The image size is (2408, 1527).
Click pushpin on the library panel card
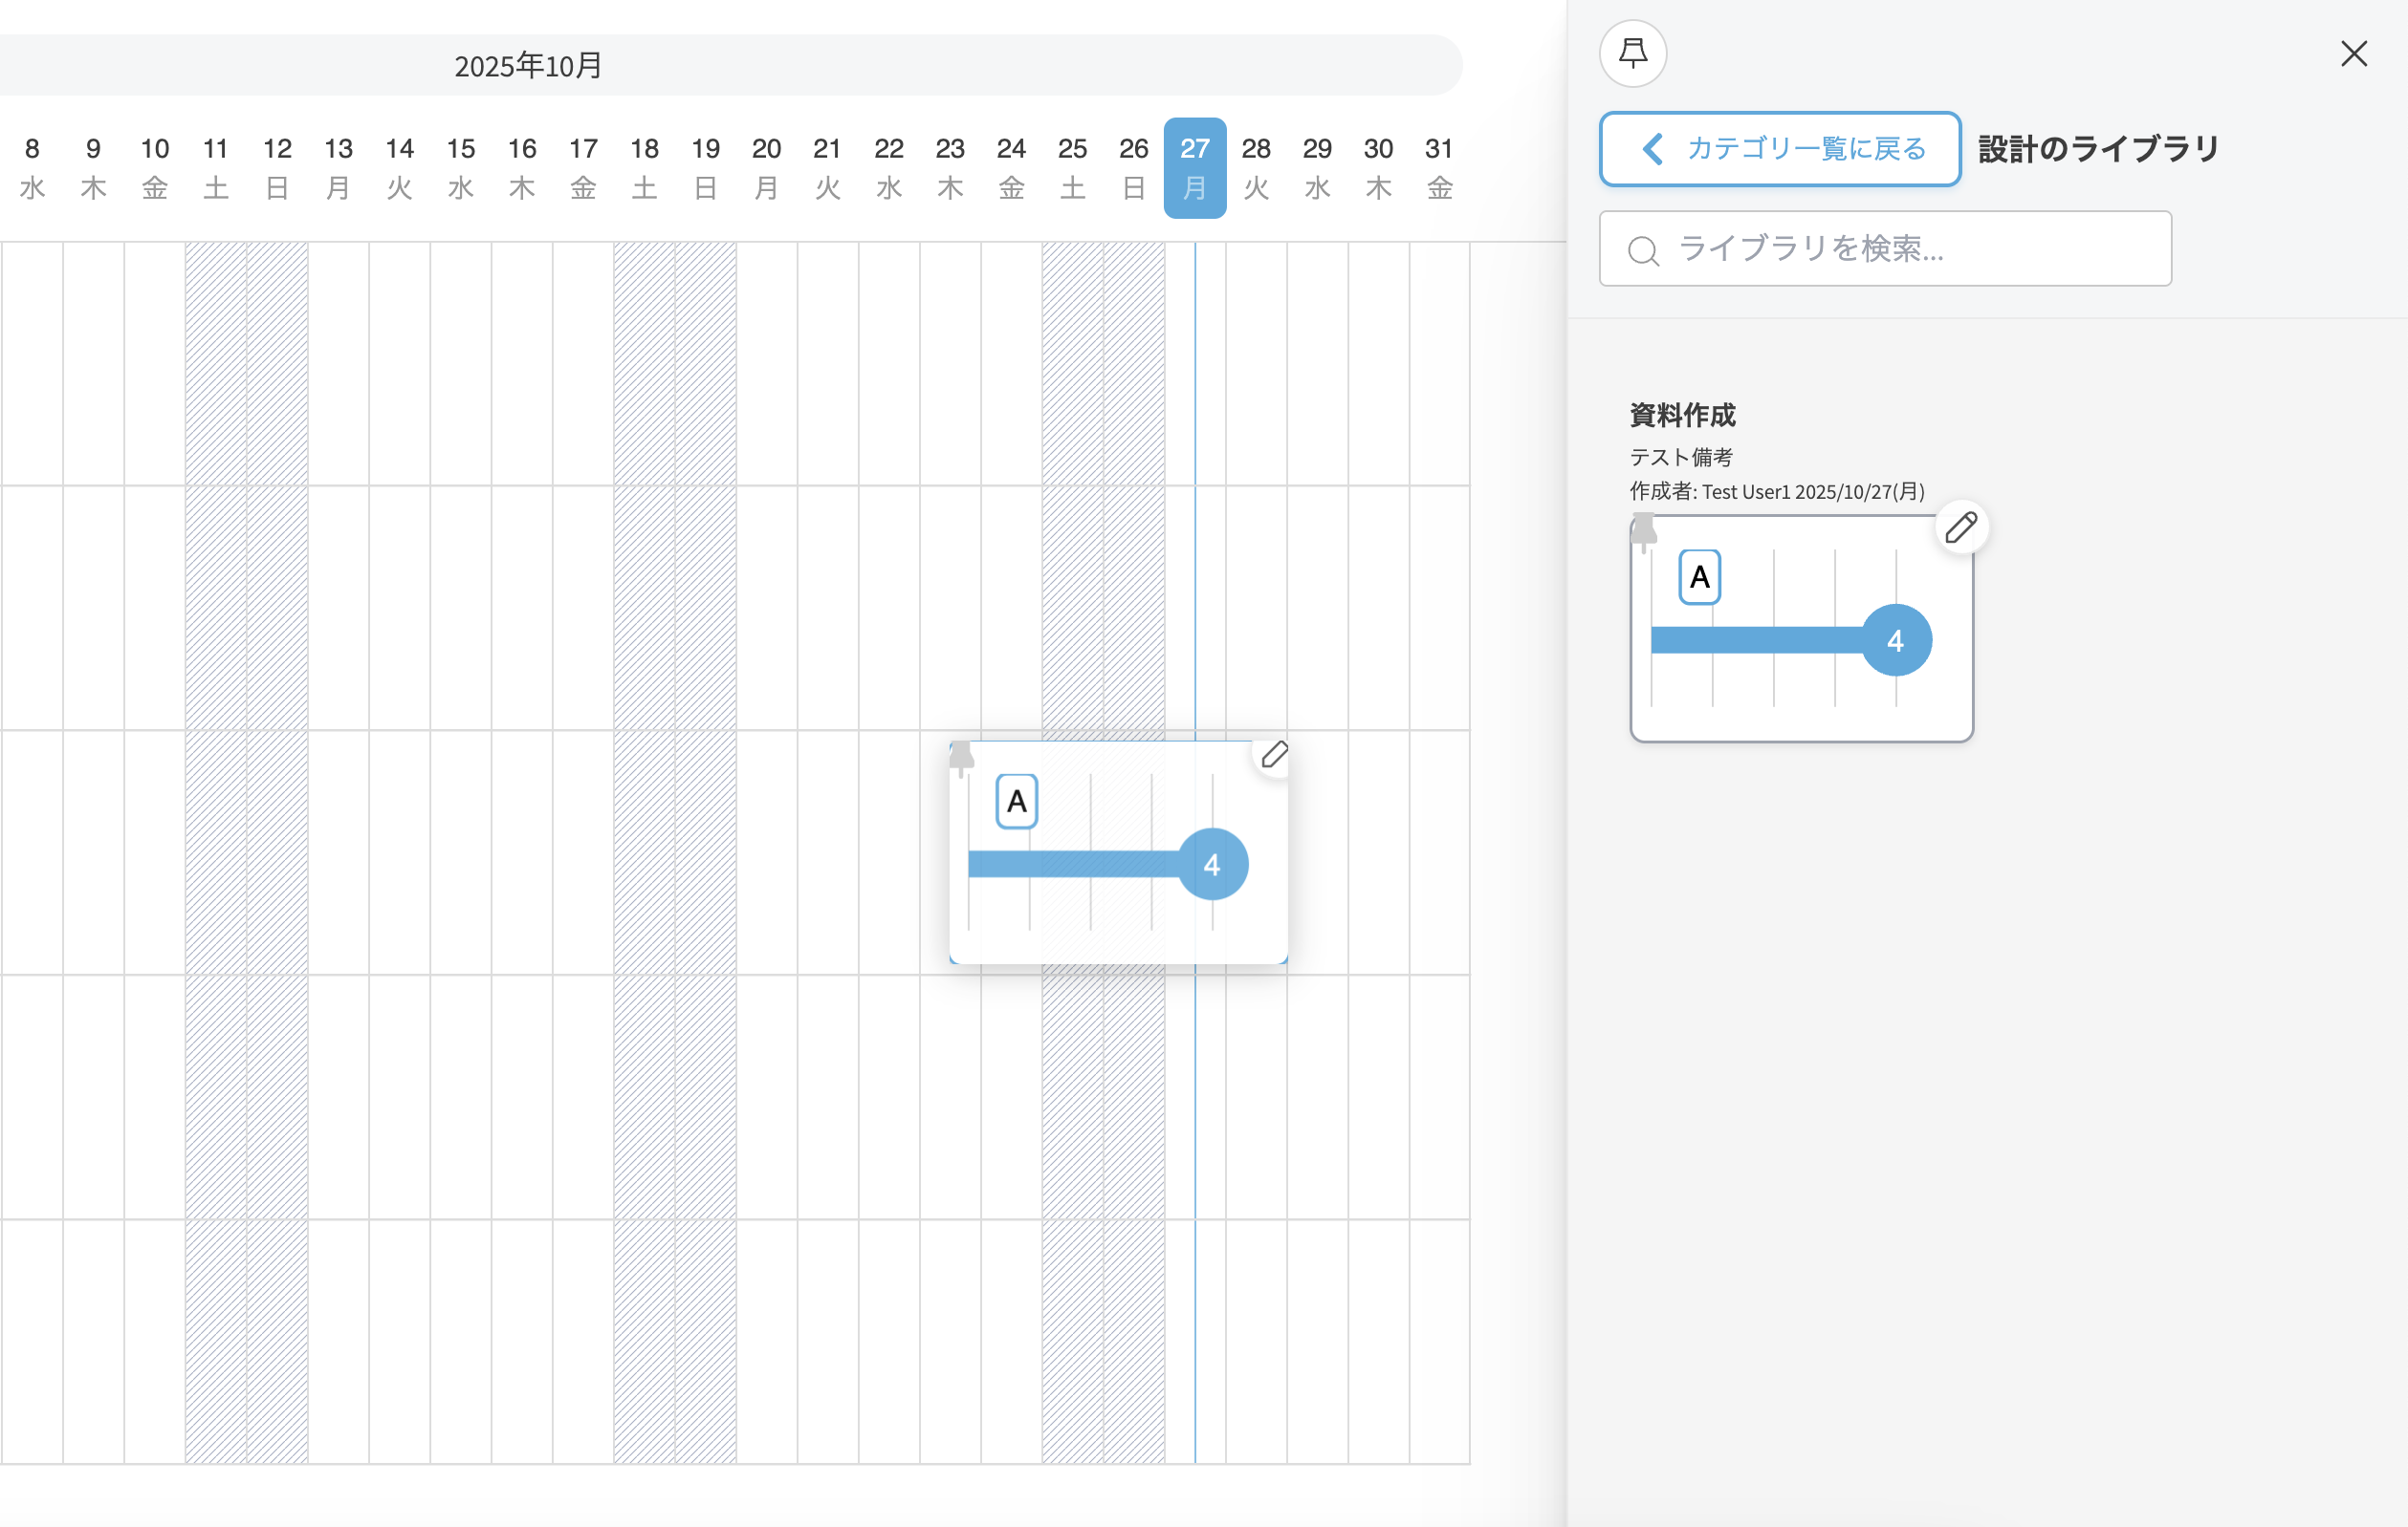click(1643, 530)
